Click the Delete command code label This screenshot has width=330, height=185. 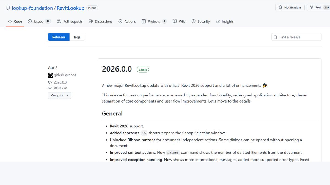(173, 153)
